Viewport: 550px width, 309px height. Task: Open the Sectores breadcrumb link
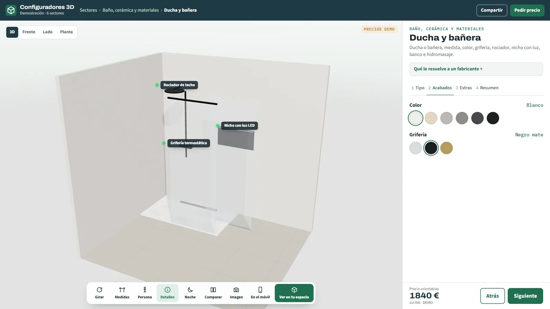(88, 10)
